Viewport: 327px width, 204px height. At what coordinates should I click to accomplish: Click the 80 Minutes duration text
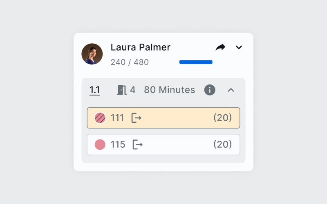pos(170,90)
